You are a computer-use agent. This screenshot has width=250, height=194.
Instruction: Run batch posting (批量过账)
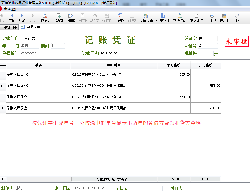coord(146,18)
